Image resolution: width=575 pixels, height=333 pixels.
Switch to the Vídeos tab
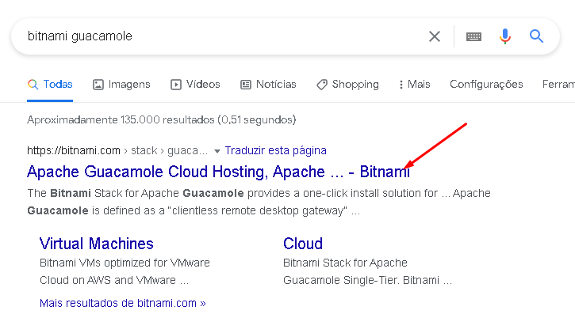[x=195, y=85]
